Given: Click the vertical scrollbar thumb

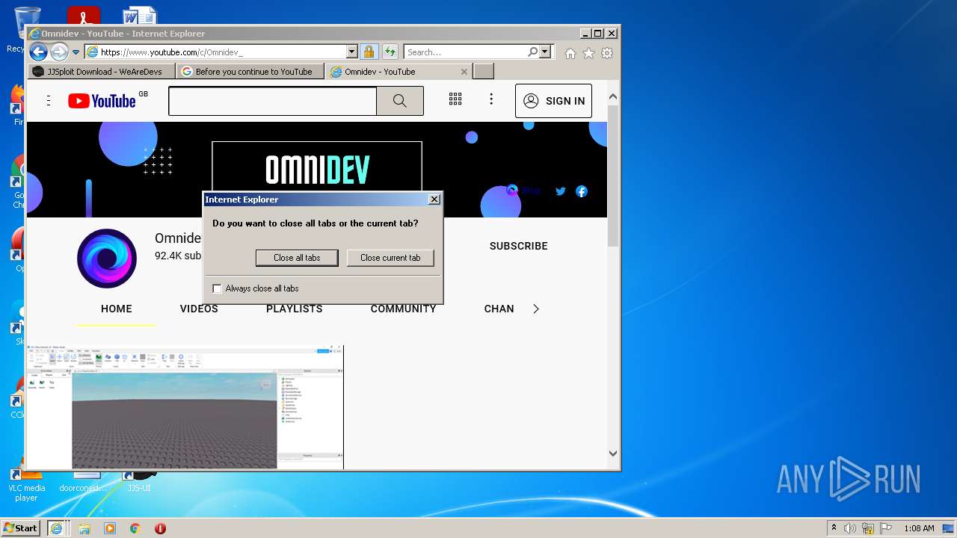Looking at the screenshot, I should [613, 176].
